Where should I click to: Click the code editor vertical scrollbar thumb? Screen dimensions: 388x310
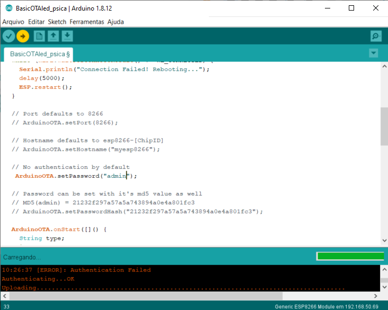(384, 126)
